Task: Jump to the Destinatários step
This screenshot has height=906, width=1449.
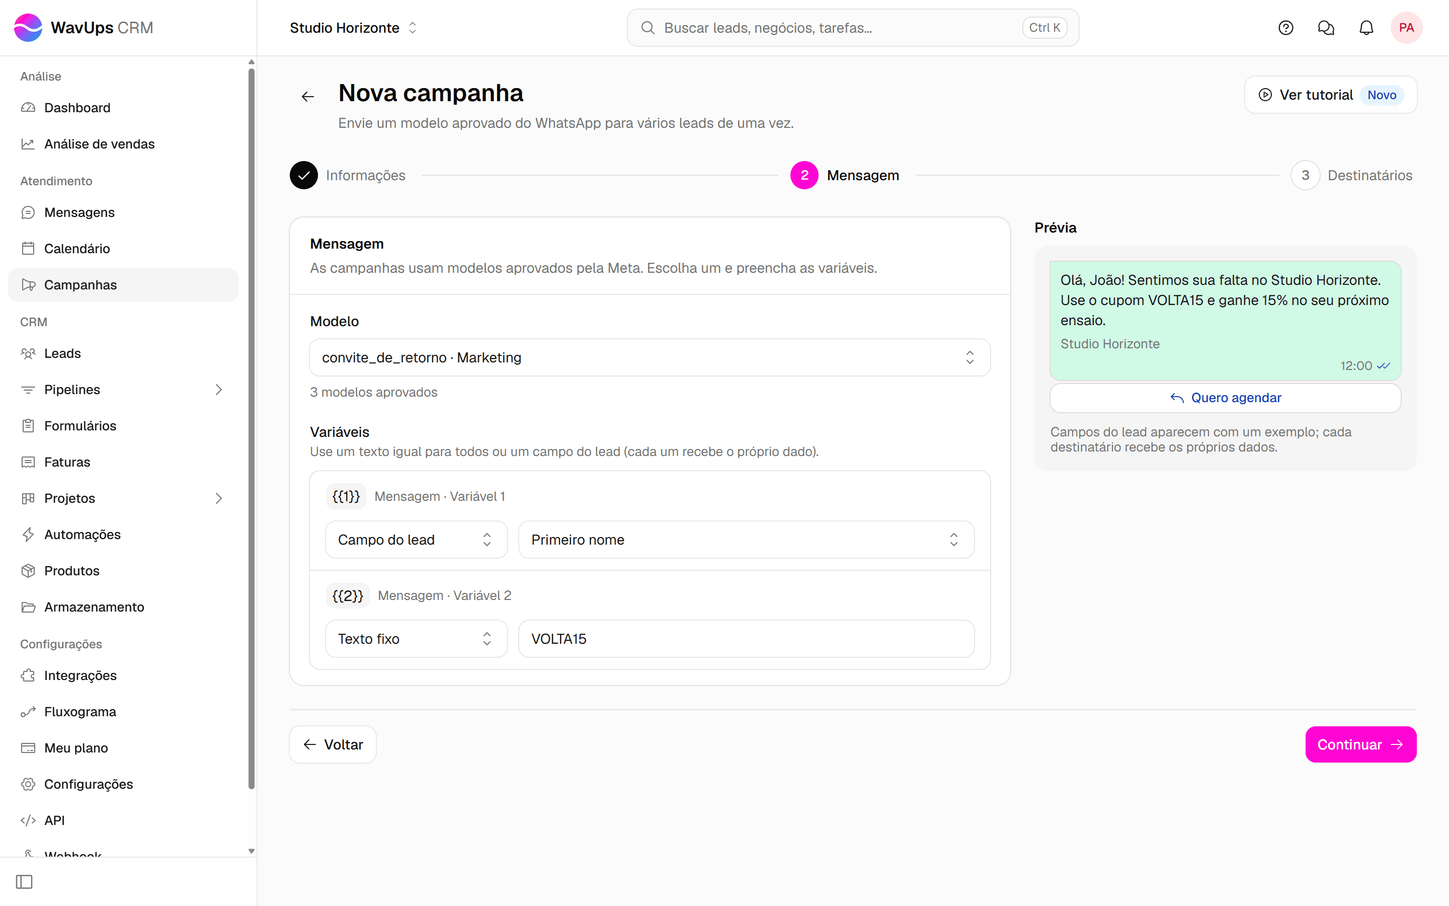Action: click(1351, 175)
